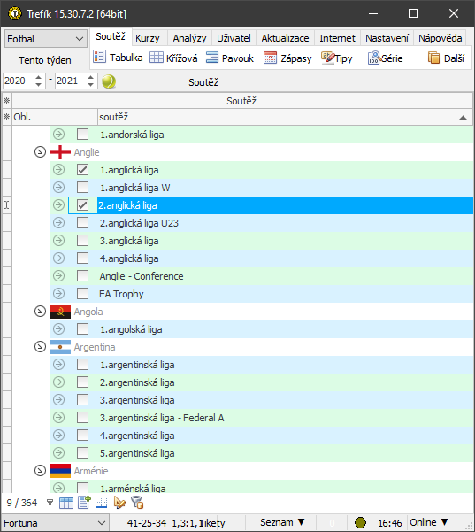Image resolution: width=475 pixels, height=532 pixels.
Task: Open the Tabulka league table view
Action: 118,58
